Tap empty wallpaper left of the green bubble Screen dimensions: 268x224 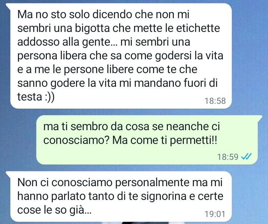(x=19, y=140)
